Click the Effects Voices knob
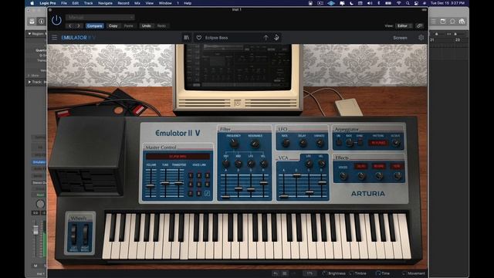Viewport: 494px width, 278px height. [343, 176]
